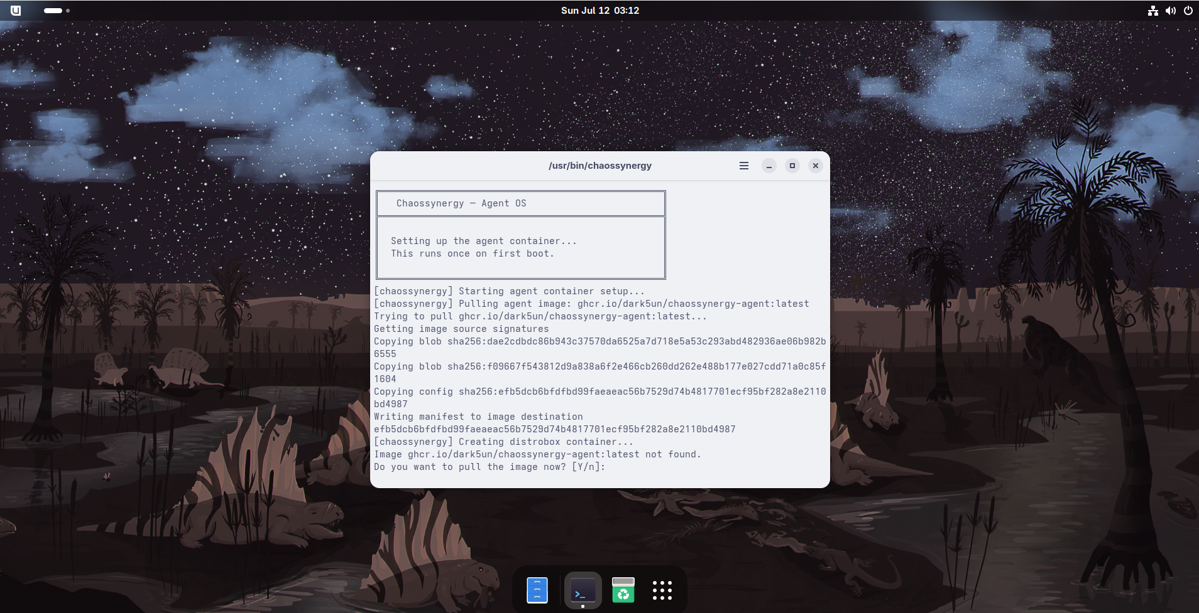Click the 'Do you want to pull the image now? [Y/n]:' prompt

tap(490, 467)
